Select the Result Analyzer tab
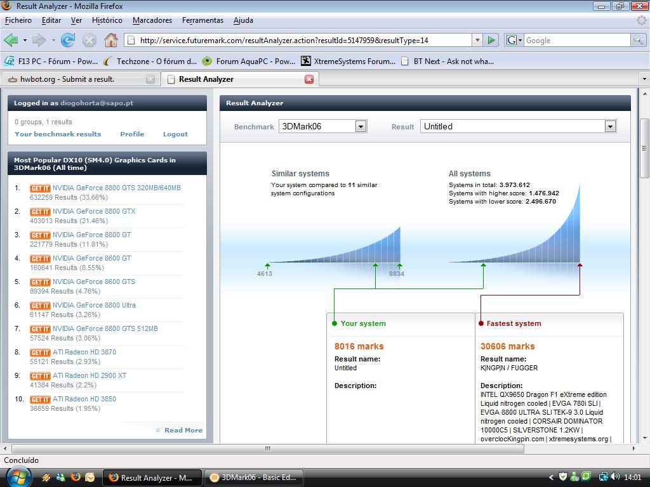This screenshot has width=650, height=487. (239, 79)
